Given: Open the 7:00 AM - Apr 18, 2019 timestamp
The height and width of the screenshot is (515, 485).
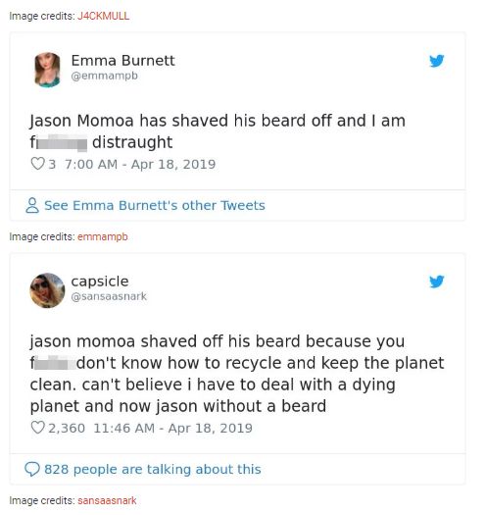Looking at the screenshot, I should (140, 164).
